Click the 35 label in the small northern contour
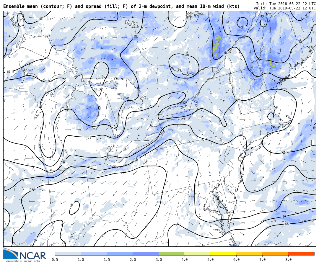The height and width of the screenshot is (265, 319). [x=242, y=27]
